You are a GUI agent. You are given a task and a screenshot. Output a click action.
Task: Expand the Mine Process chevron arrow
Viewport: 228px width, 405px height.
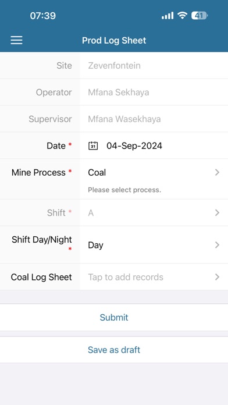coord(217,172)
